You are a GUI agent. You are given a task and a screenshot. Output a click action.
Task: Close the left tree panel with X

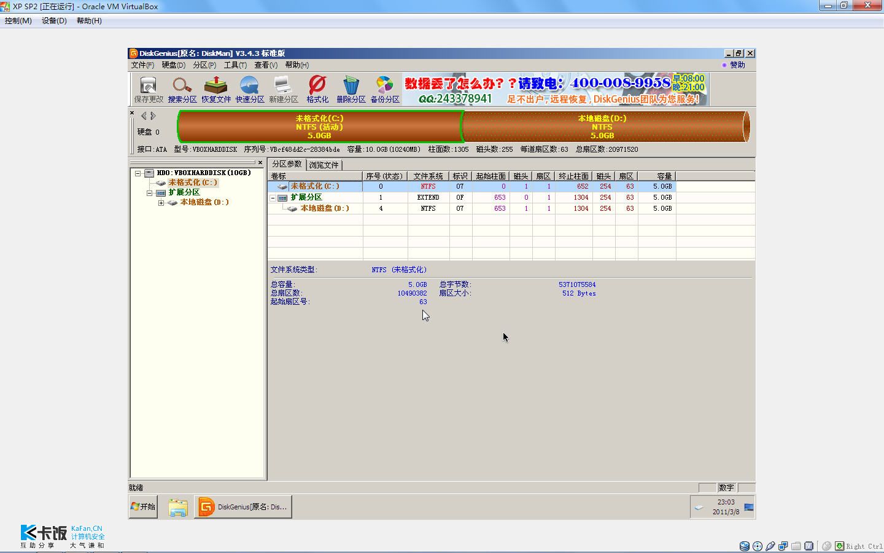pos(260,163)
